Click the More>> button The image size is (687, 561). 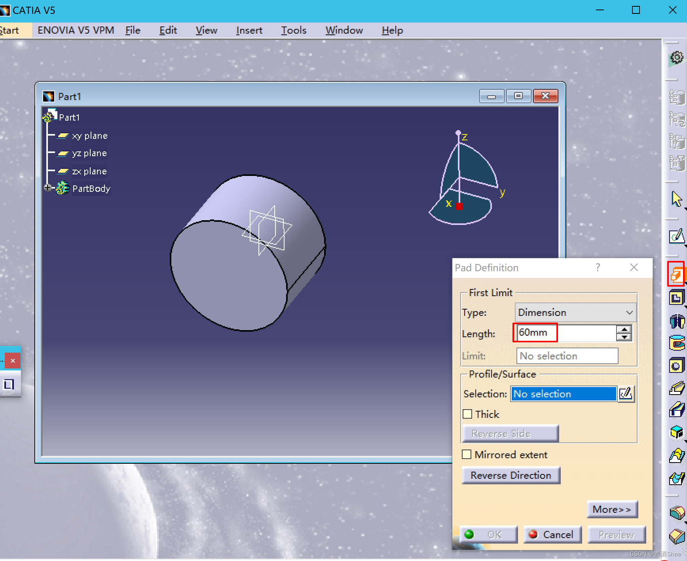612,509
